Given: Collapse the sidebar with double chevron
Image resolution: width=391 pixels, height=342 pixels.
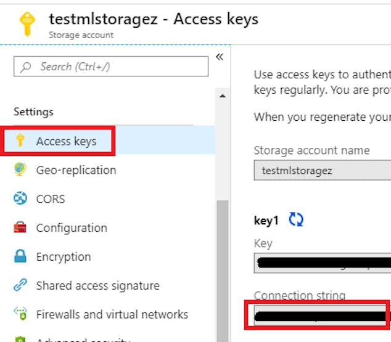Looking at the screenshot, I should point(220,57).
